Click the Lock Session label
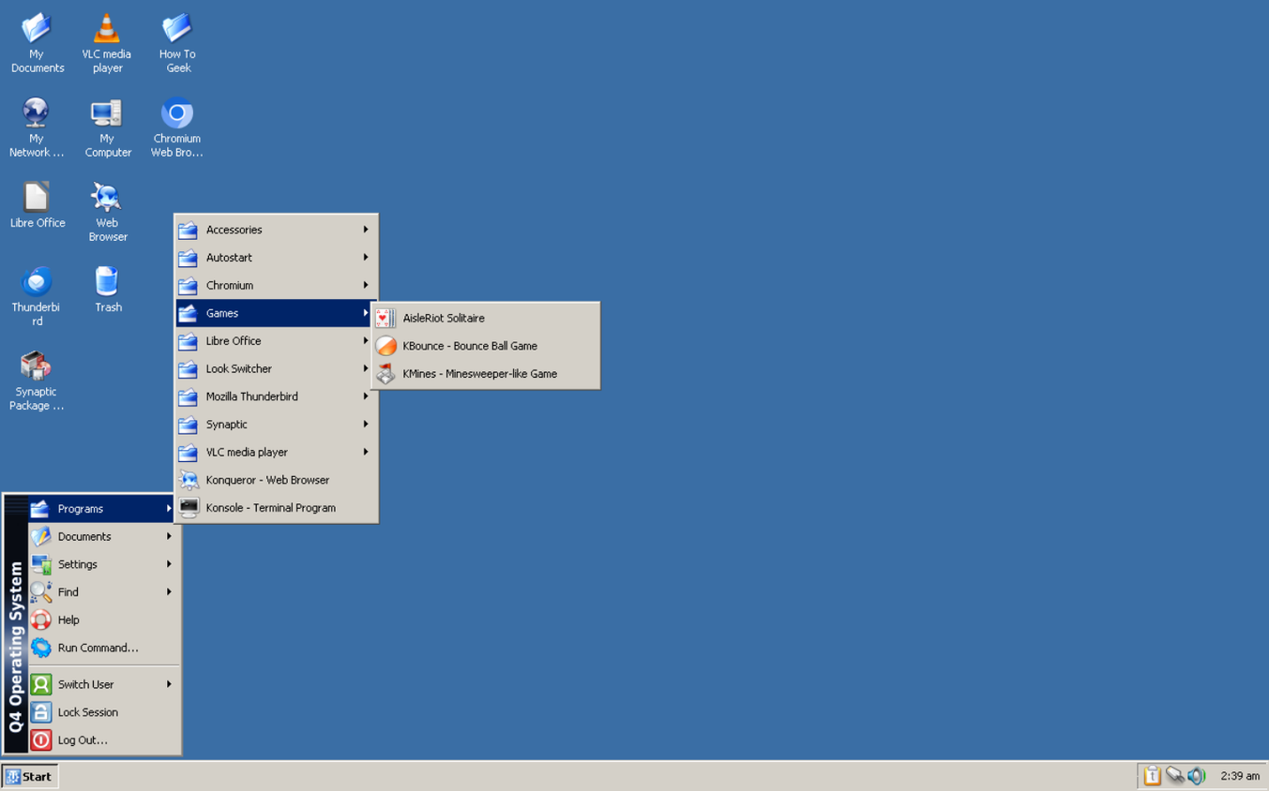The width and height of the screenshot is (1269, 791). pyautogui.click(x=88, y=712)
